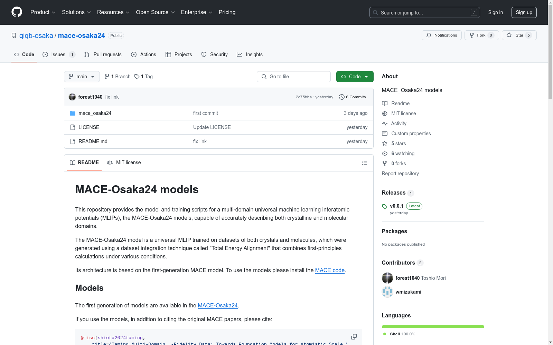Click forest1040 avatar in commit header

point(72,97)
